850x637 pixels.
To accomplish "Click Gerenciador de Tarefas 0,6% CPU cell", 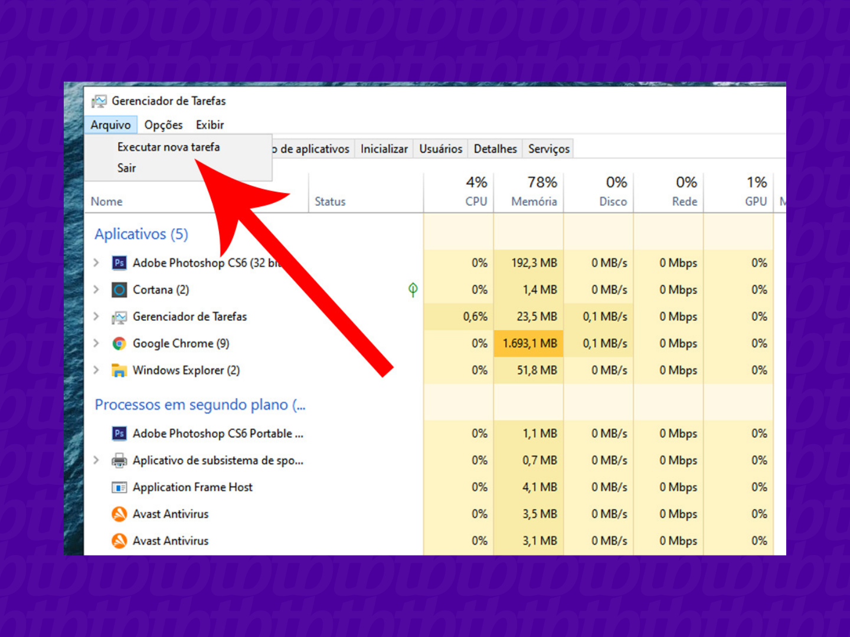I will pos(459,316).
